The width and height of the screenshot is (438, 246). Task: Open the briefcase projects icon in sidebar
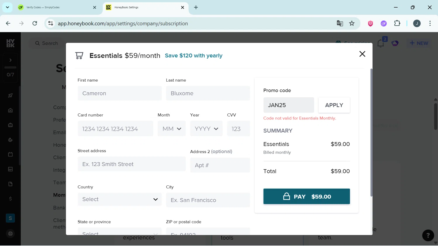pyautogui.click(x=11, y=125)
